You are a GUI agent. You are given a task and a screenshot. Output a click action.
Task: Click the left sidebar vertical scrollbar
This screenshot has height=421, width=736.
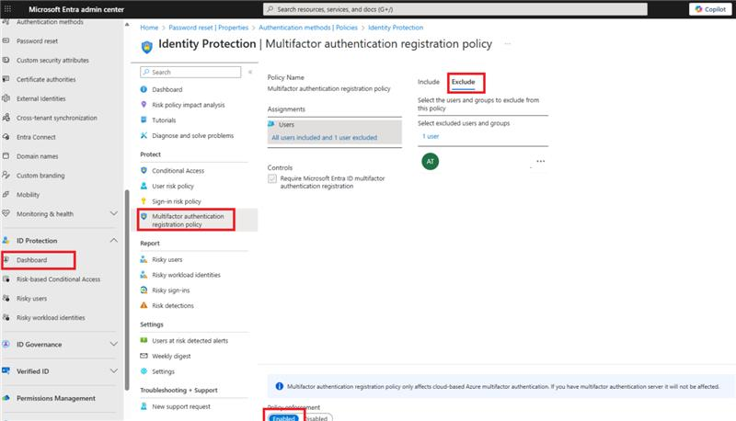coord(127,290)
